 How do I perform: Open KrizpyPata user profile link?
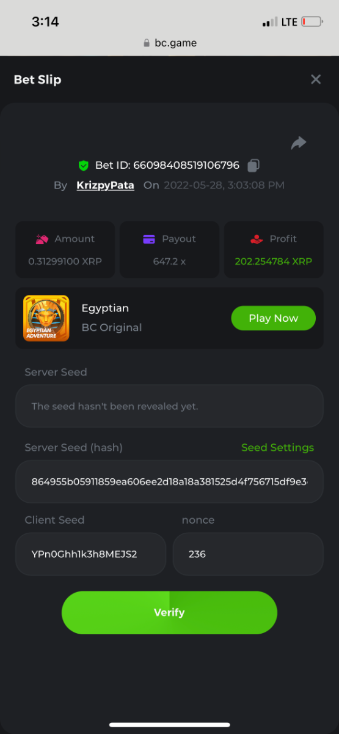105,185
